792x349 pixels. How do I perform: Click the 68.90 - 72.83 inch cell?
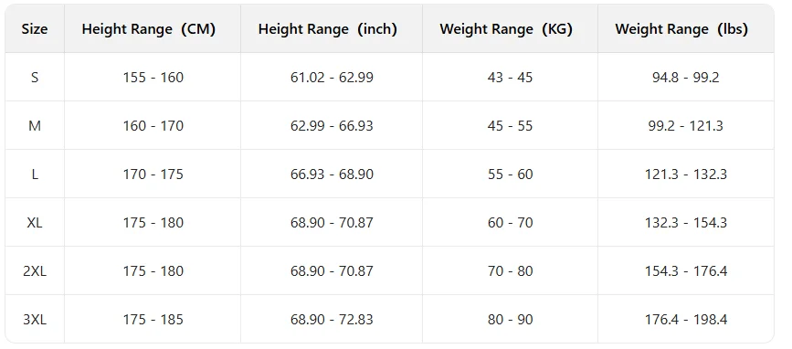(332, 320)
